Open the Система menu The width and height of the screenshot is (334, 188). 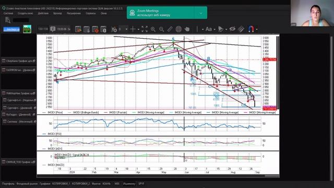(8, 13)
